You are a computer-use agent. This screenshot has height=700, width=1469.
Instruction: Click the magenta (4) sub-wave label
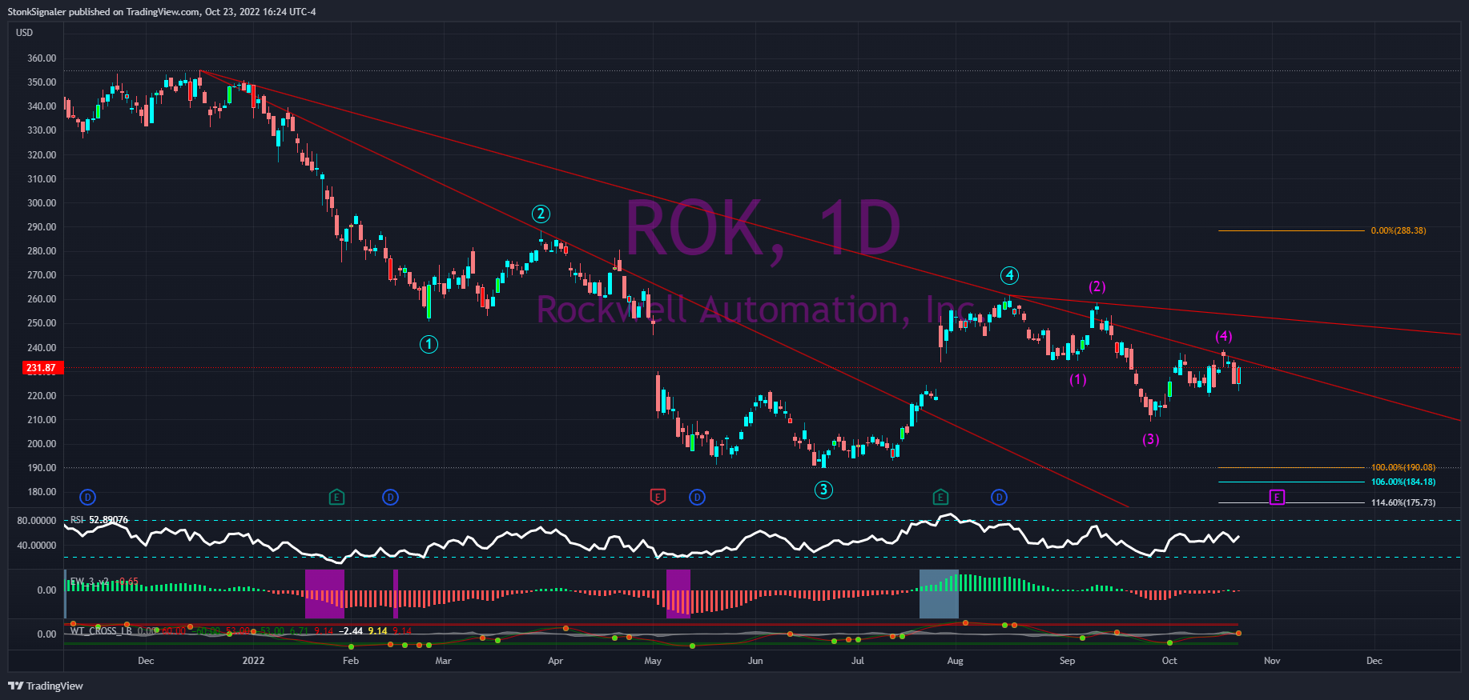1223,336
